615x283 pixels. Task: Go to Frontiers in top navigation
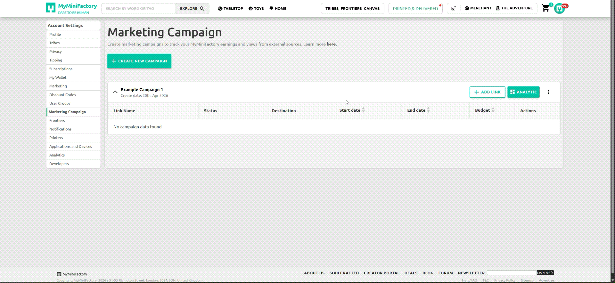coord(351,9)
